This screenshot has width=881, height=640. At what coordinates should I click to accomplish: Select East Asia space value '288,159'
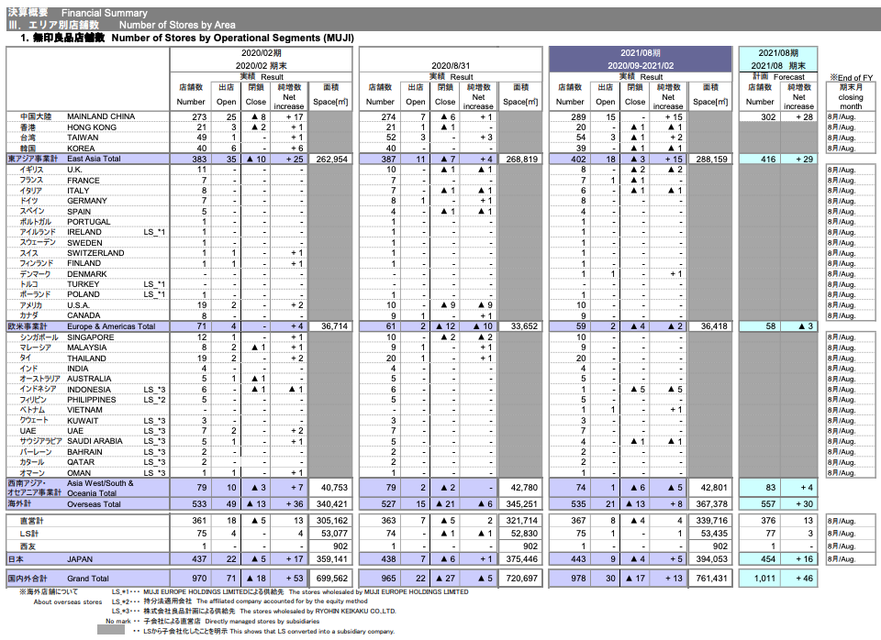pos(711,159)
